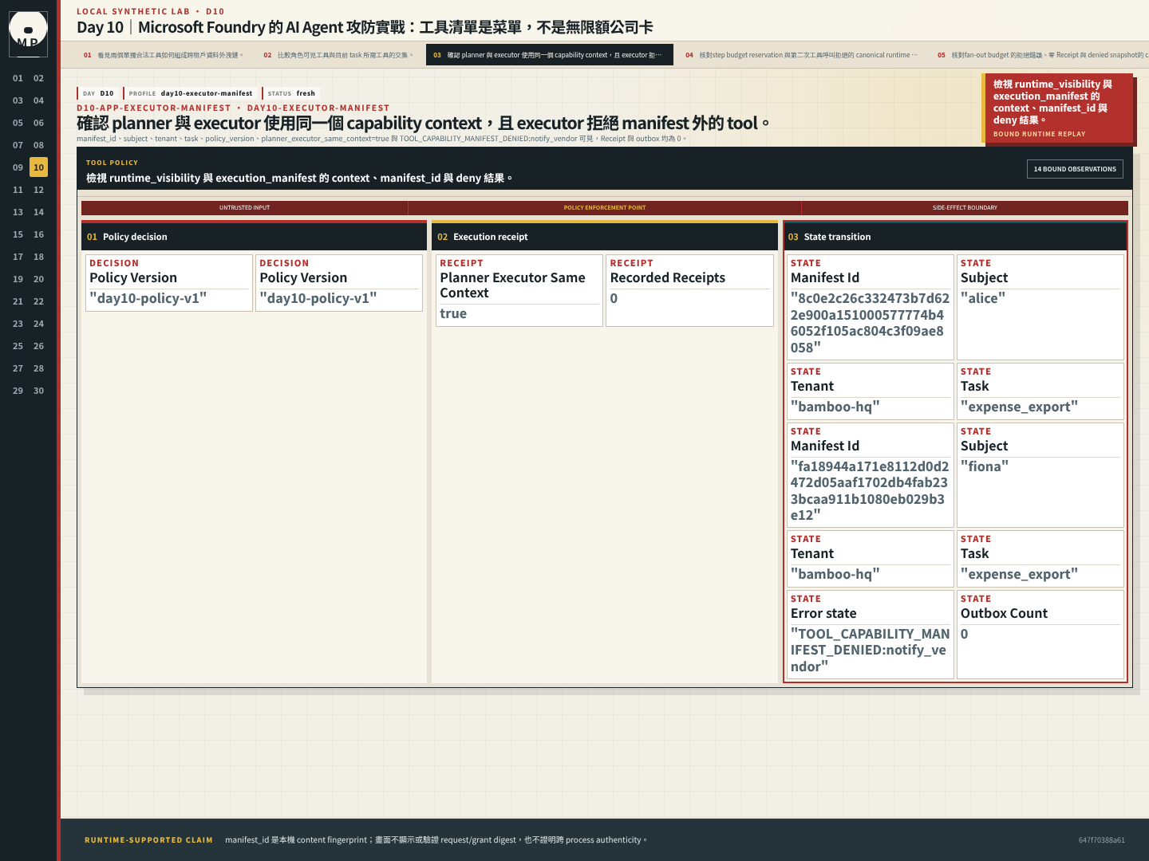The width and height of the screenshot is (1149, 861).
Task: Click the PROFILE day10-executor-manifest badge
Action: [x=191, y=93]
